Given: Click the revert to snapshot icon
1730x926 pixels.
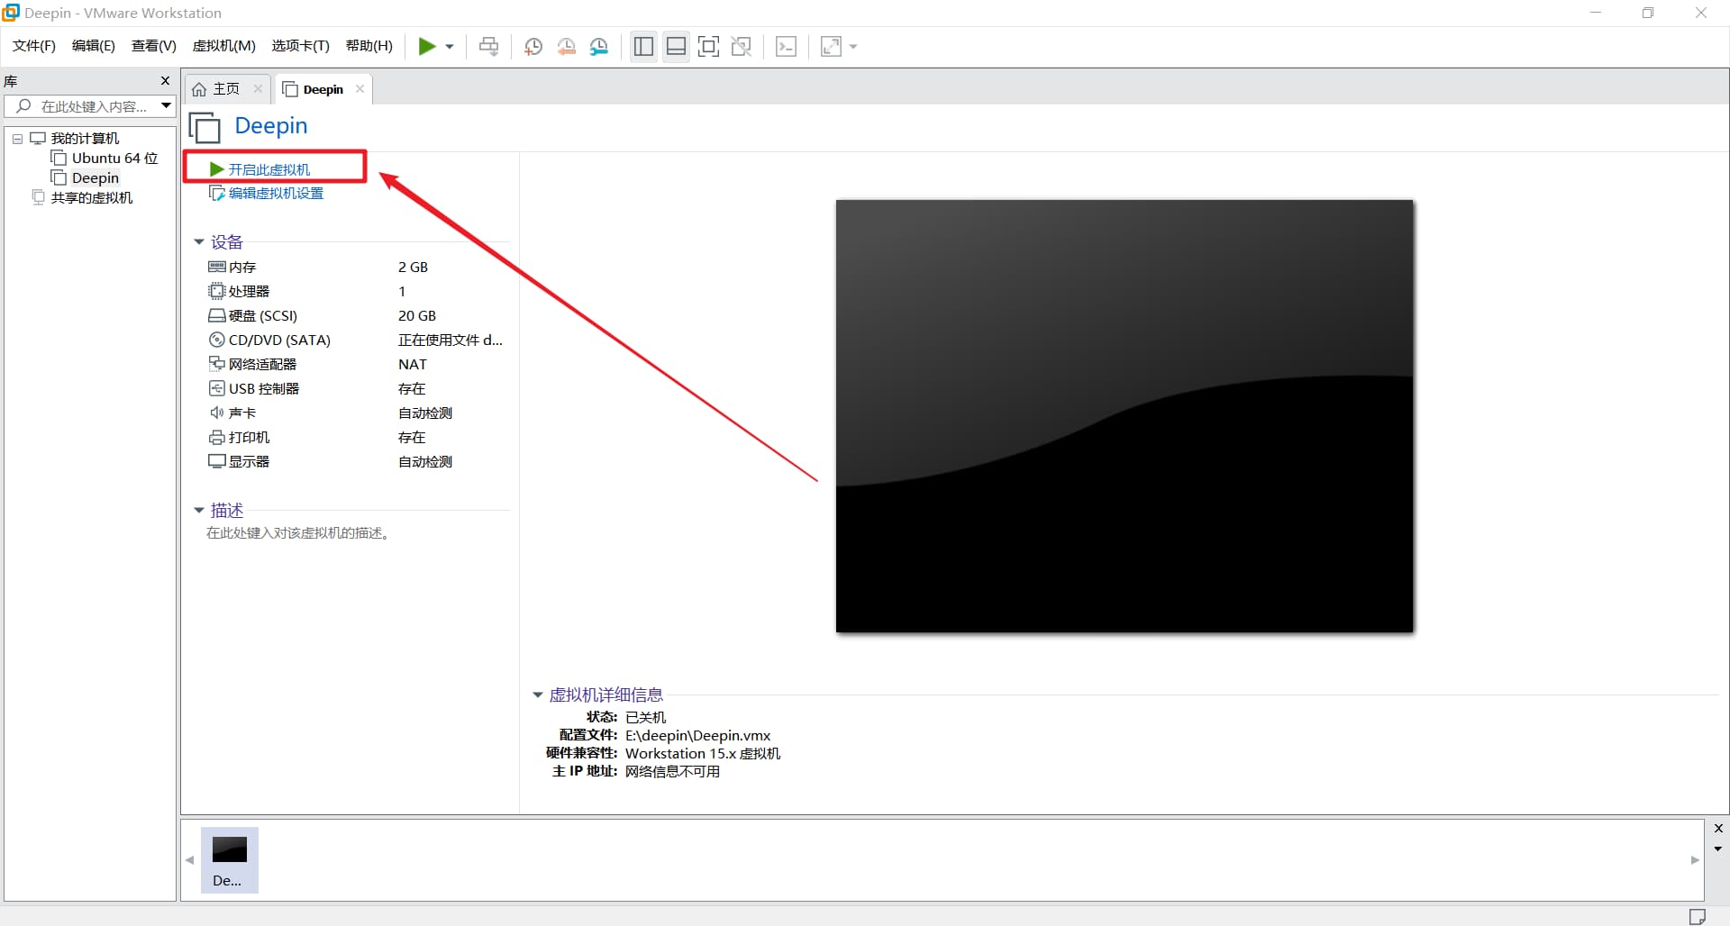Looking at the screenshot, I should tap(567, 47).
